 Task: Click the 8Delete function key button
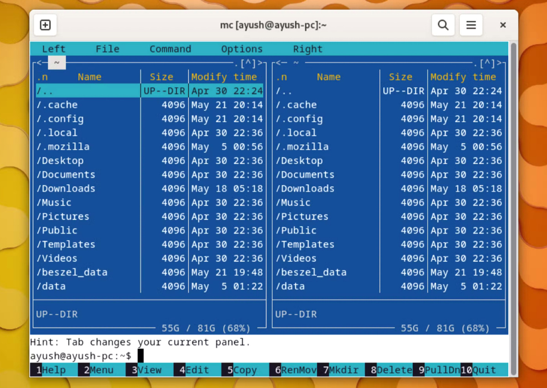pyautogui.click(x=389, y=370)
